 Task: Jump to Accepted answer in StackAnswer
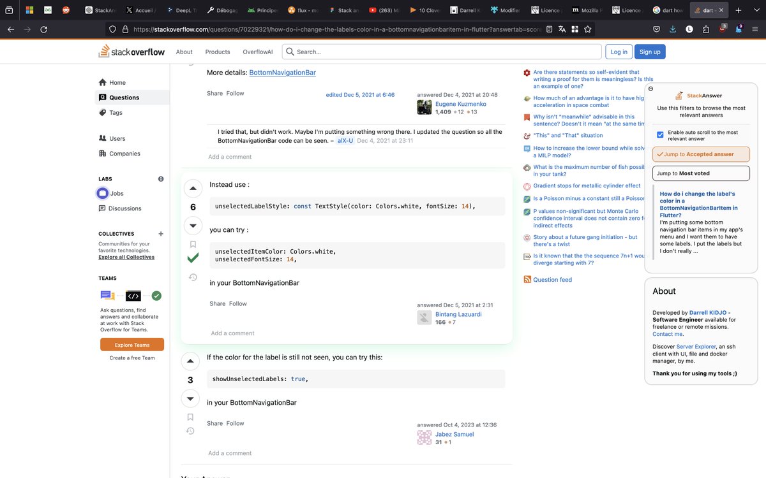(x=701, y=154)
